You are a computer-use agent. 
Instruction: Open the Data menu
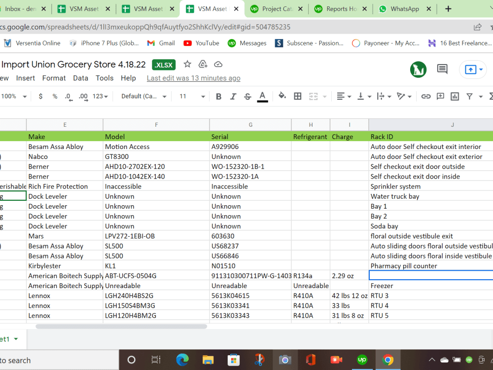80,78
